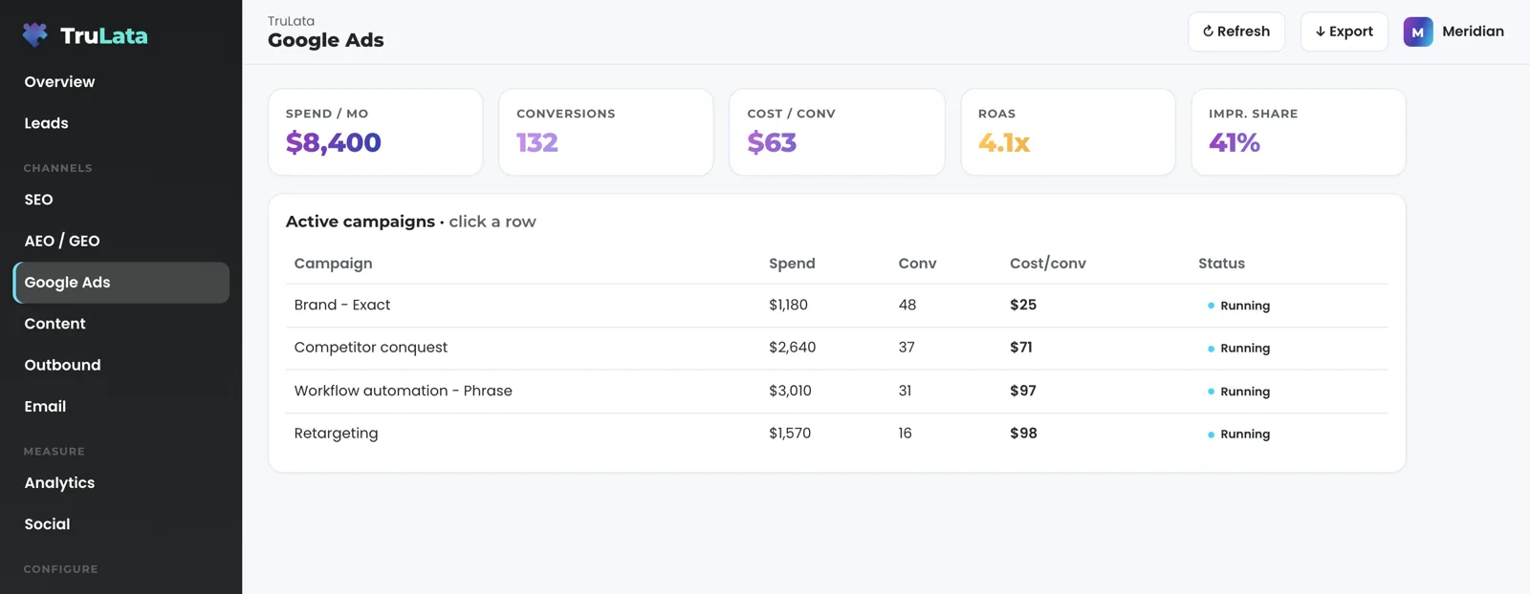
Task: Open the SEO channel
Action: (121, 200)
